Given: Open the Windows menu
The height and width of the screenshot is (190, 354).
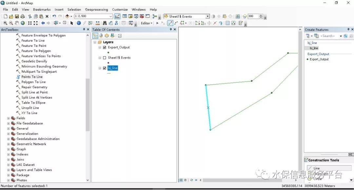Looking at the screenshot, I should click(139, 9).
